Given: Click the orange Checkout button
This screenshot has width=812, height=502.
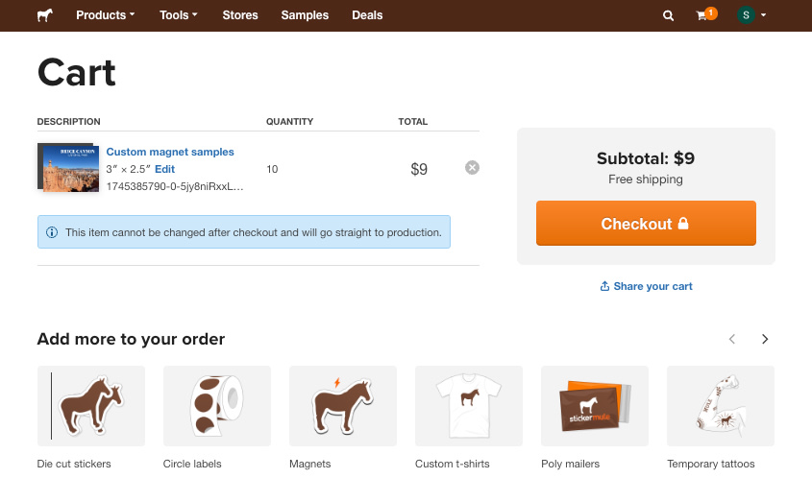Looking at the screenshot, I should [646, 223].
